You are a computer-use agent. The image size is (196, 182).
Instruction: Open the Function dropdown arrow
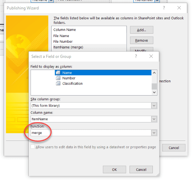coord(154,133)
